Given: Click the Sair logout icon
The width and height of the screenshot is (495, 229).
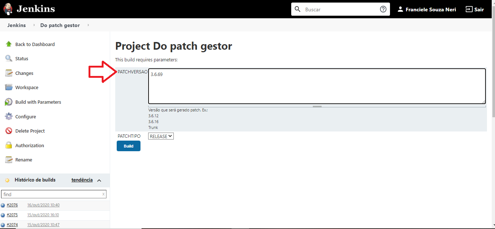Looking at the screenshot, I should tap(469, 9).
